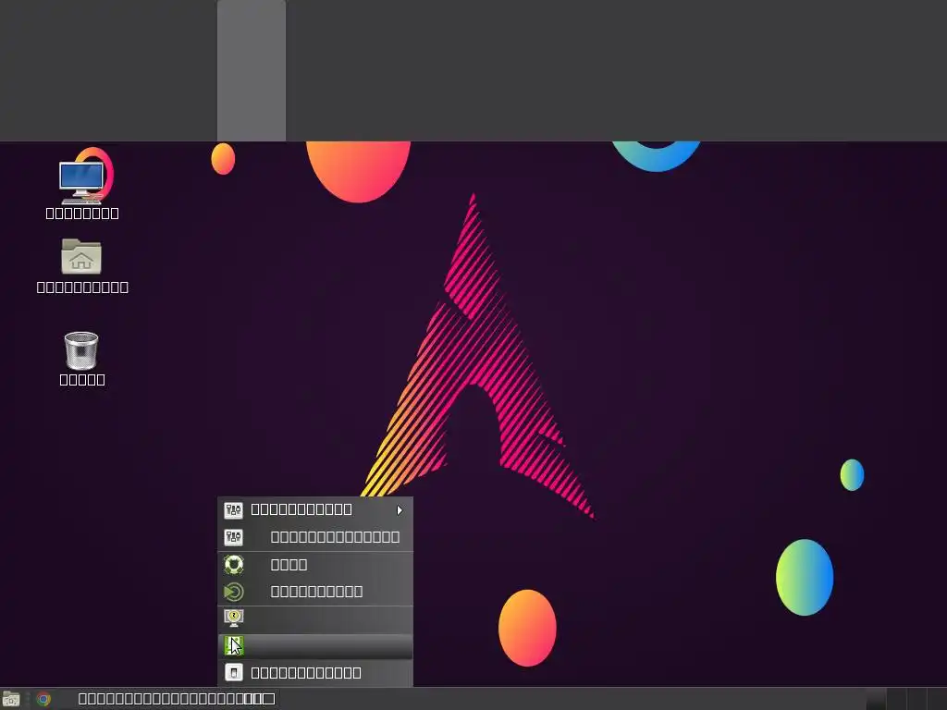Open the second mixer-icon entry (Control Center)
947x710 pixels.
315,537
